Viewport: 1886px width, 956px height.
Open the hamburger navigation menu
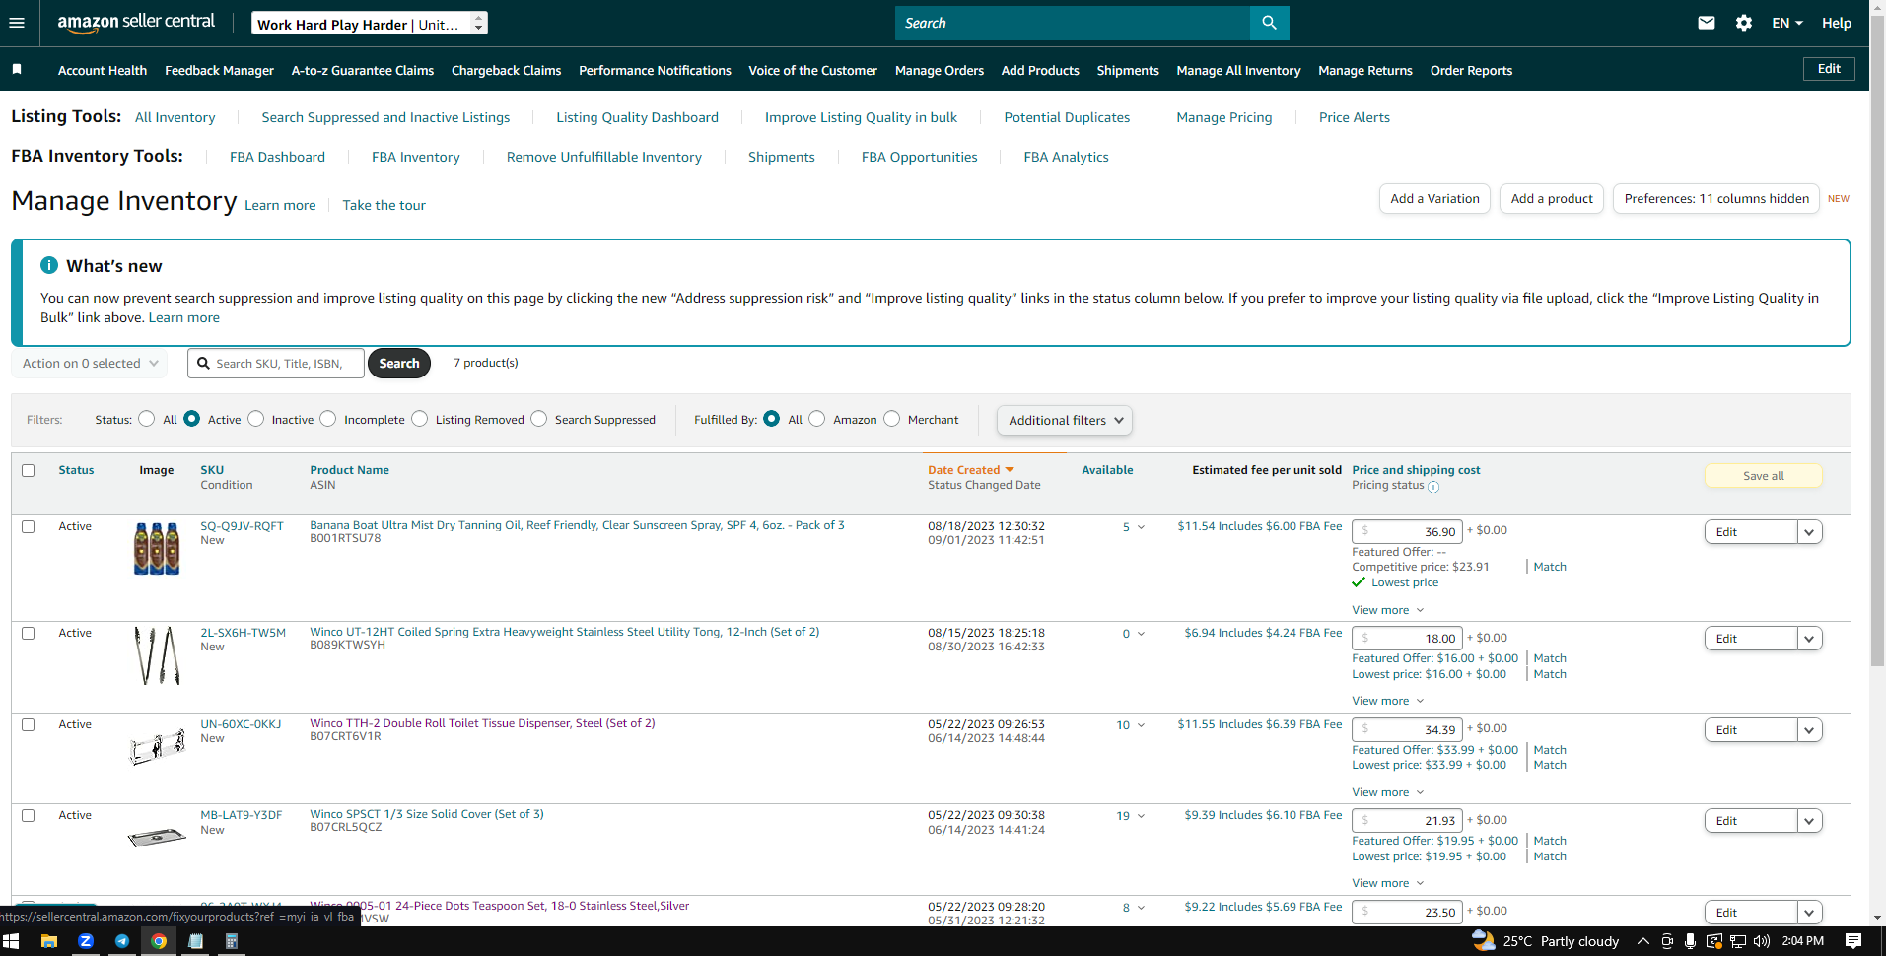click(17, 23)
